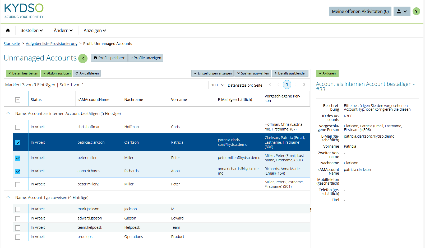Viewport: 425px width, 248px height.
Task: Check the chris.hoffman row checkbox
Action: point(18,127)
